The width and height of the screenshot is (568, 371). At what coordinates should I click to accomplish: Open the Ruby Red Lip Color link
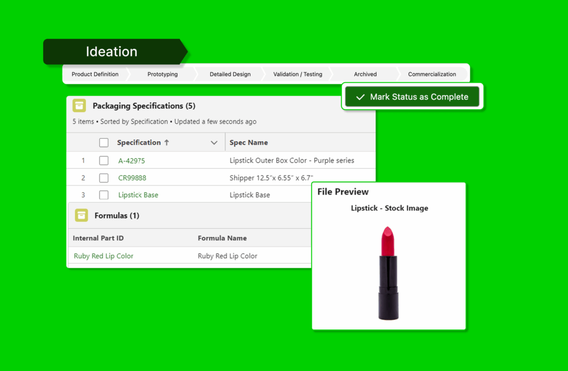point(104,256)
